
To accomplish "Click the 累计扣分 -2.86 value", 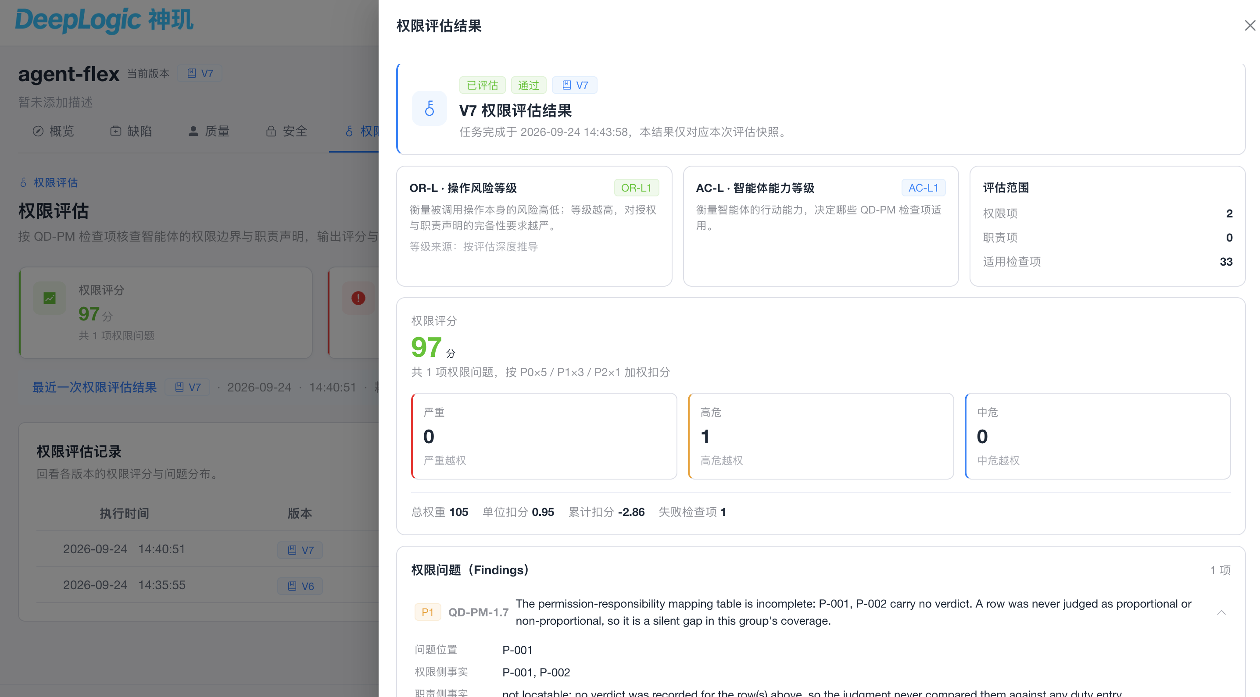I will pyautogui.click(x=631, y=512).
